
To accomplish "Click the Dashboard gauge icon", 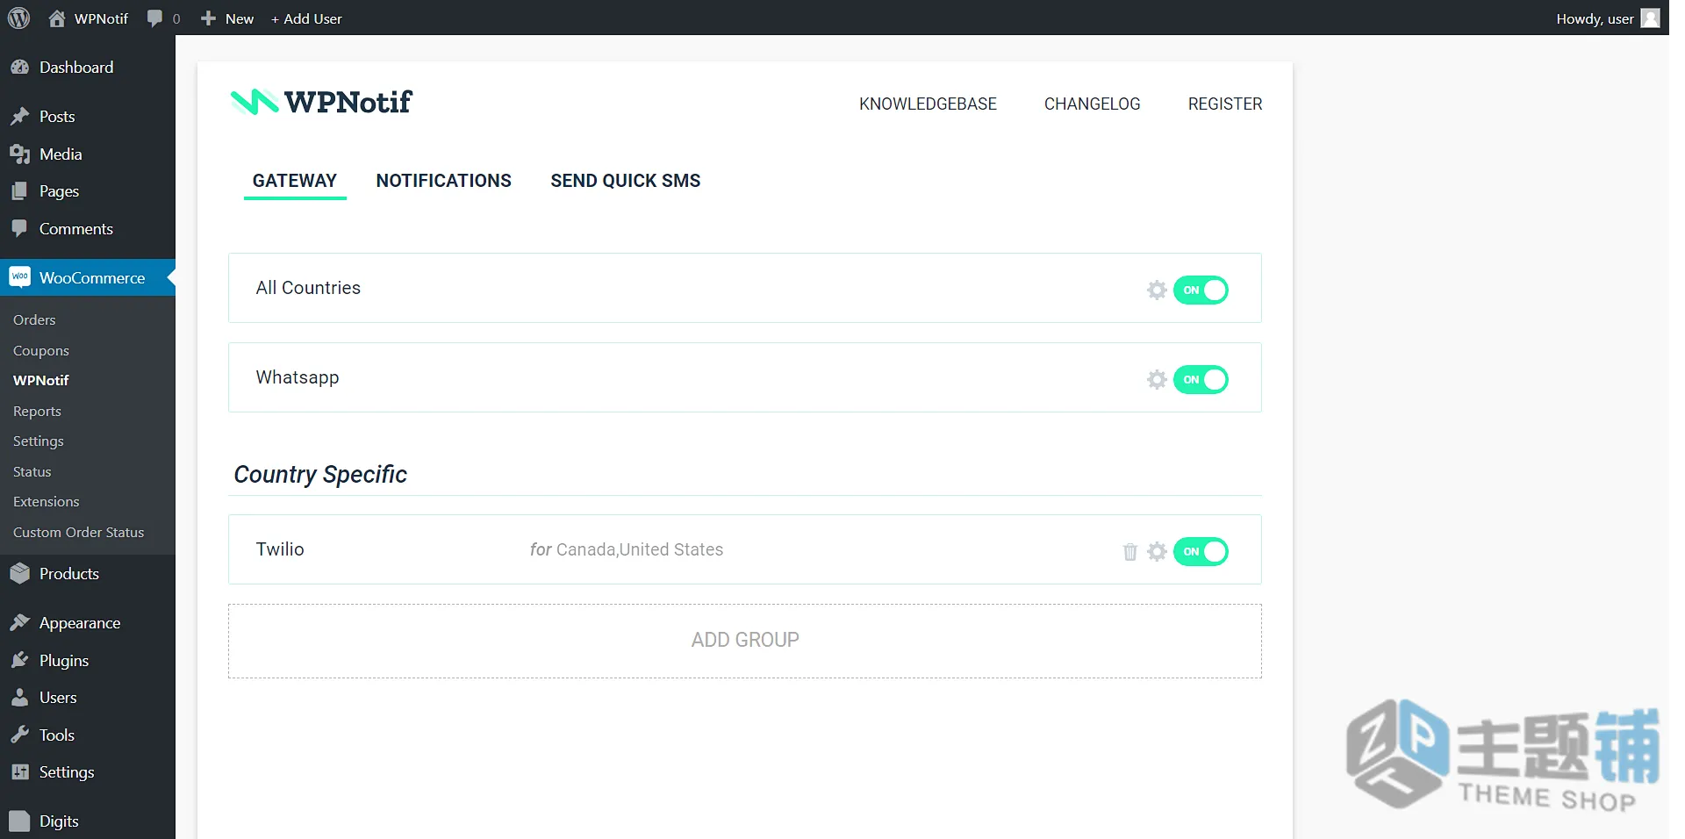I will click(19, 68).
